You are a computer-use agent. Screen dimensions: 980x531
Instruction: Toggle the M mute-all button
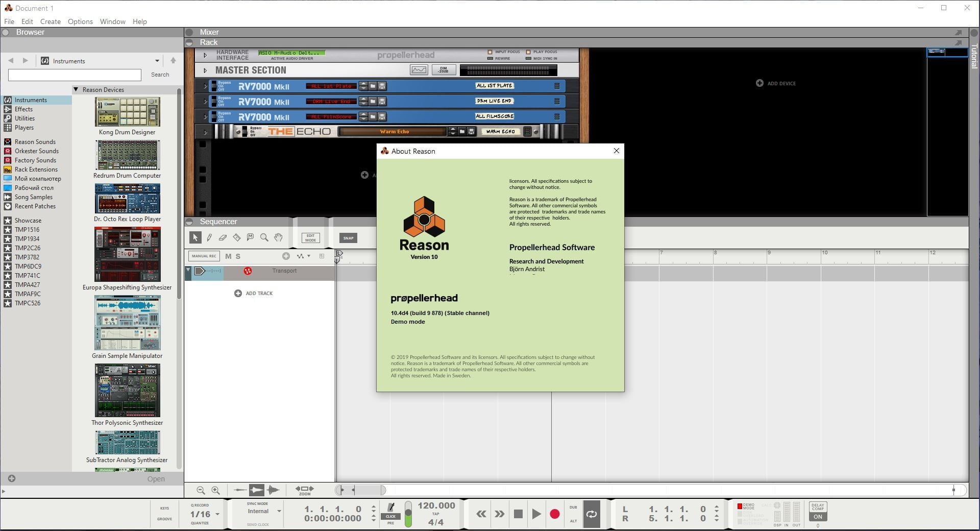tap(228, 256)
